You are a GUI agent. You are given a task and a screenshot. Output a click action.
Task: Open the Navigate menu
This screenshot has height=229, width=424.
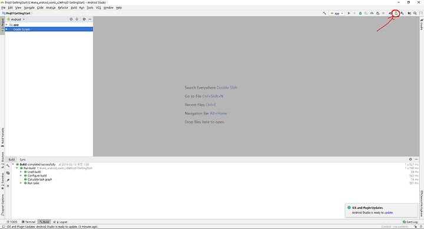(29, 8)
